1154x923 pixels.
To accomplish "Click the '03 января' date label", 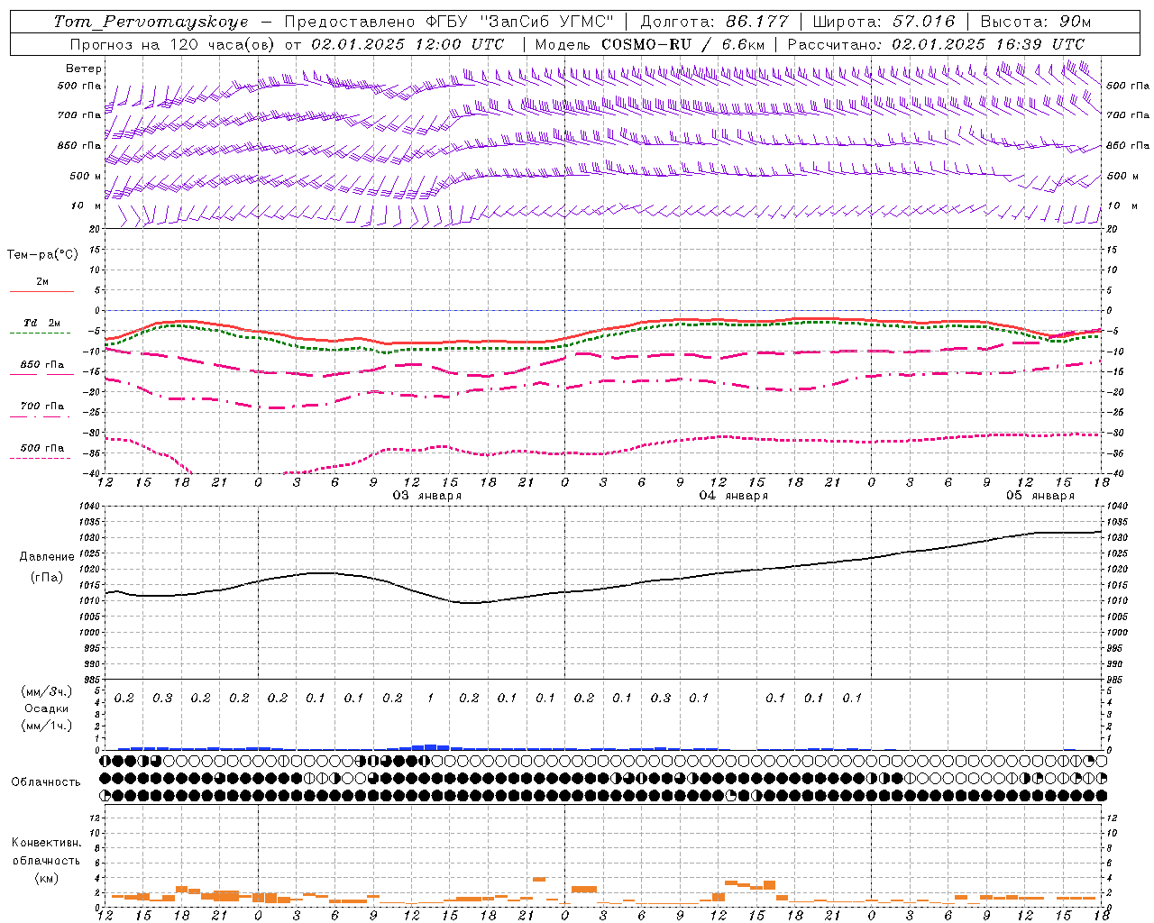I will [x=426, y=496].
